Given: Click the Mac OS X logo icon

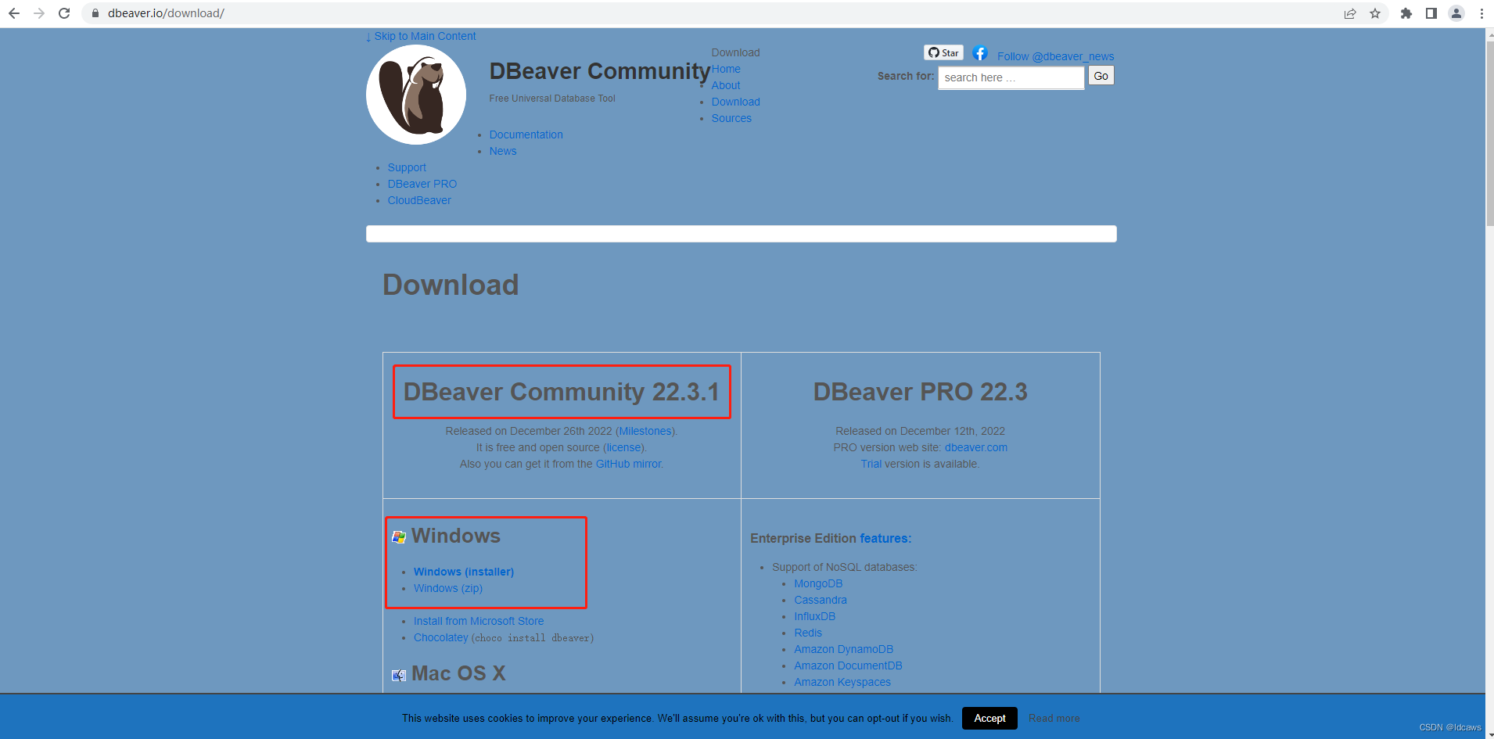Looking at the screenshot, I should point(399,675).
